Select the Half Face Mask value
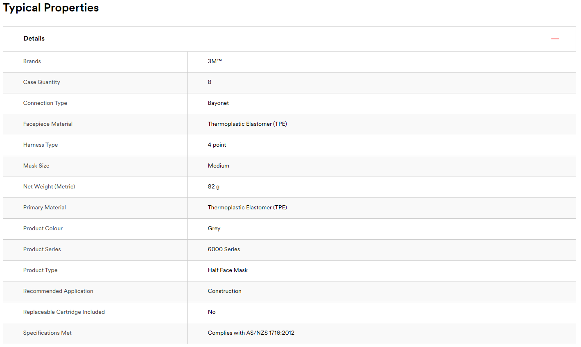The image size is (581, 347). pyautogui.click(x=228, y=270)
